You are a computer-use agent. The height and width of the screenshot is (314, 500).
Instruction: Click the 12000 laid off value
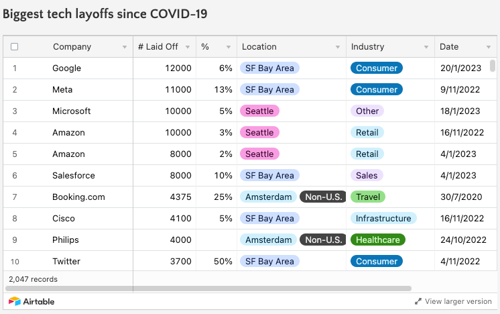pos(178,68)
